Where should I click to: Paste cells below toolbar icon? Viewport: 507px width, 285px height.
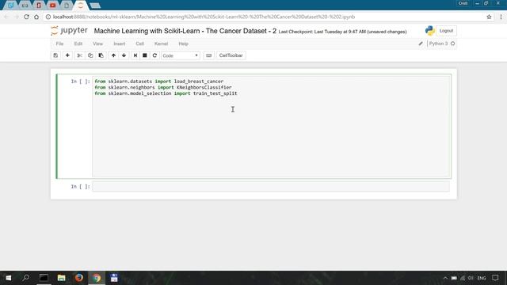pos(101,55)
